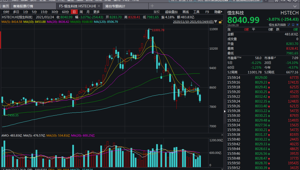Select the 日 daily chart period
This screenshot has height=170, width=300.
tap(74, 12)
